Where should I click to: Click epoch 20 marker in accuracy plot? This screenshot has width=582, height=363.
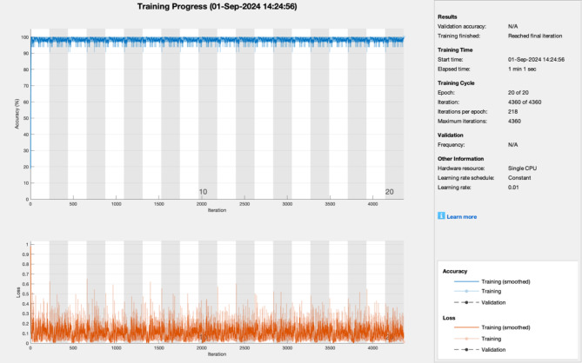click(x=389, y=192)
